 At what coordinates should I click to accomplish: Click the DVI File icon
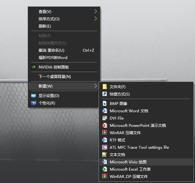[x=105, y=118]
